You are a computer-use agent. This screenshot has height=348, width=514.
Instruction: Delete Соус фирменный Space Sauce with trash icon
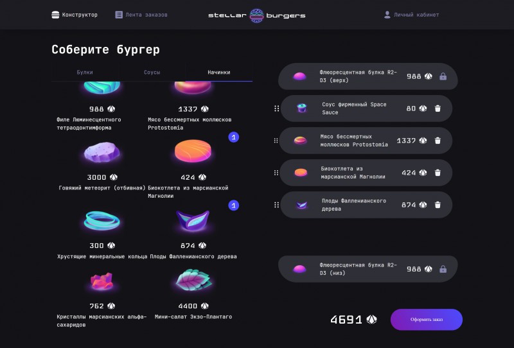(438, 109)
